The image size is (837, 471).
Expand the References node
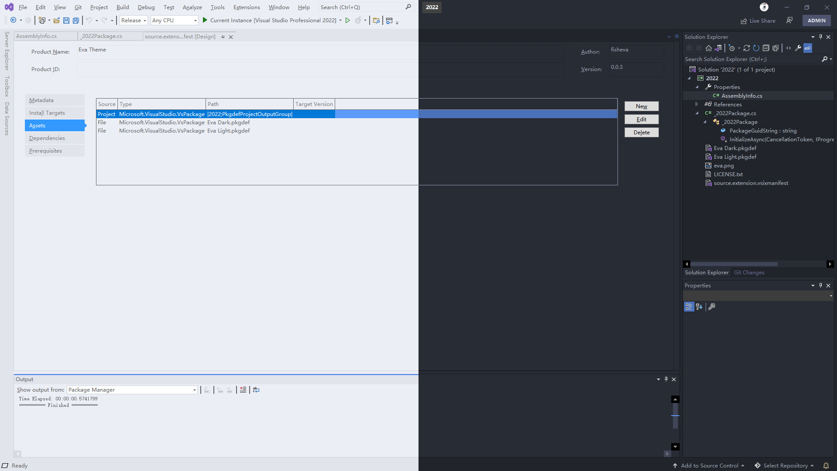(696, 104)
